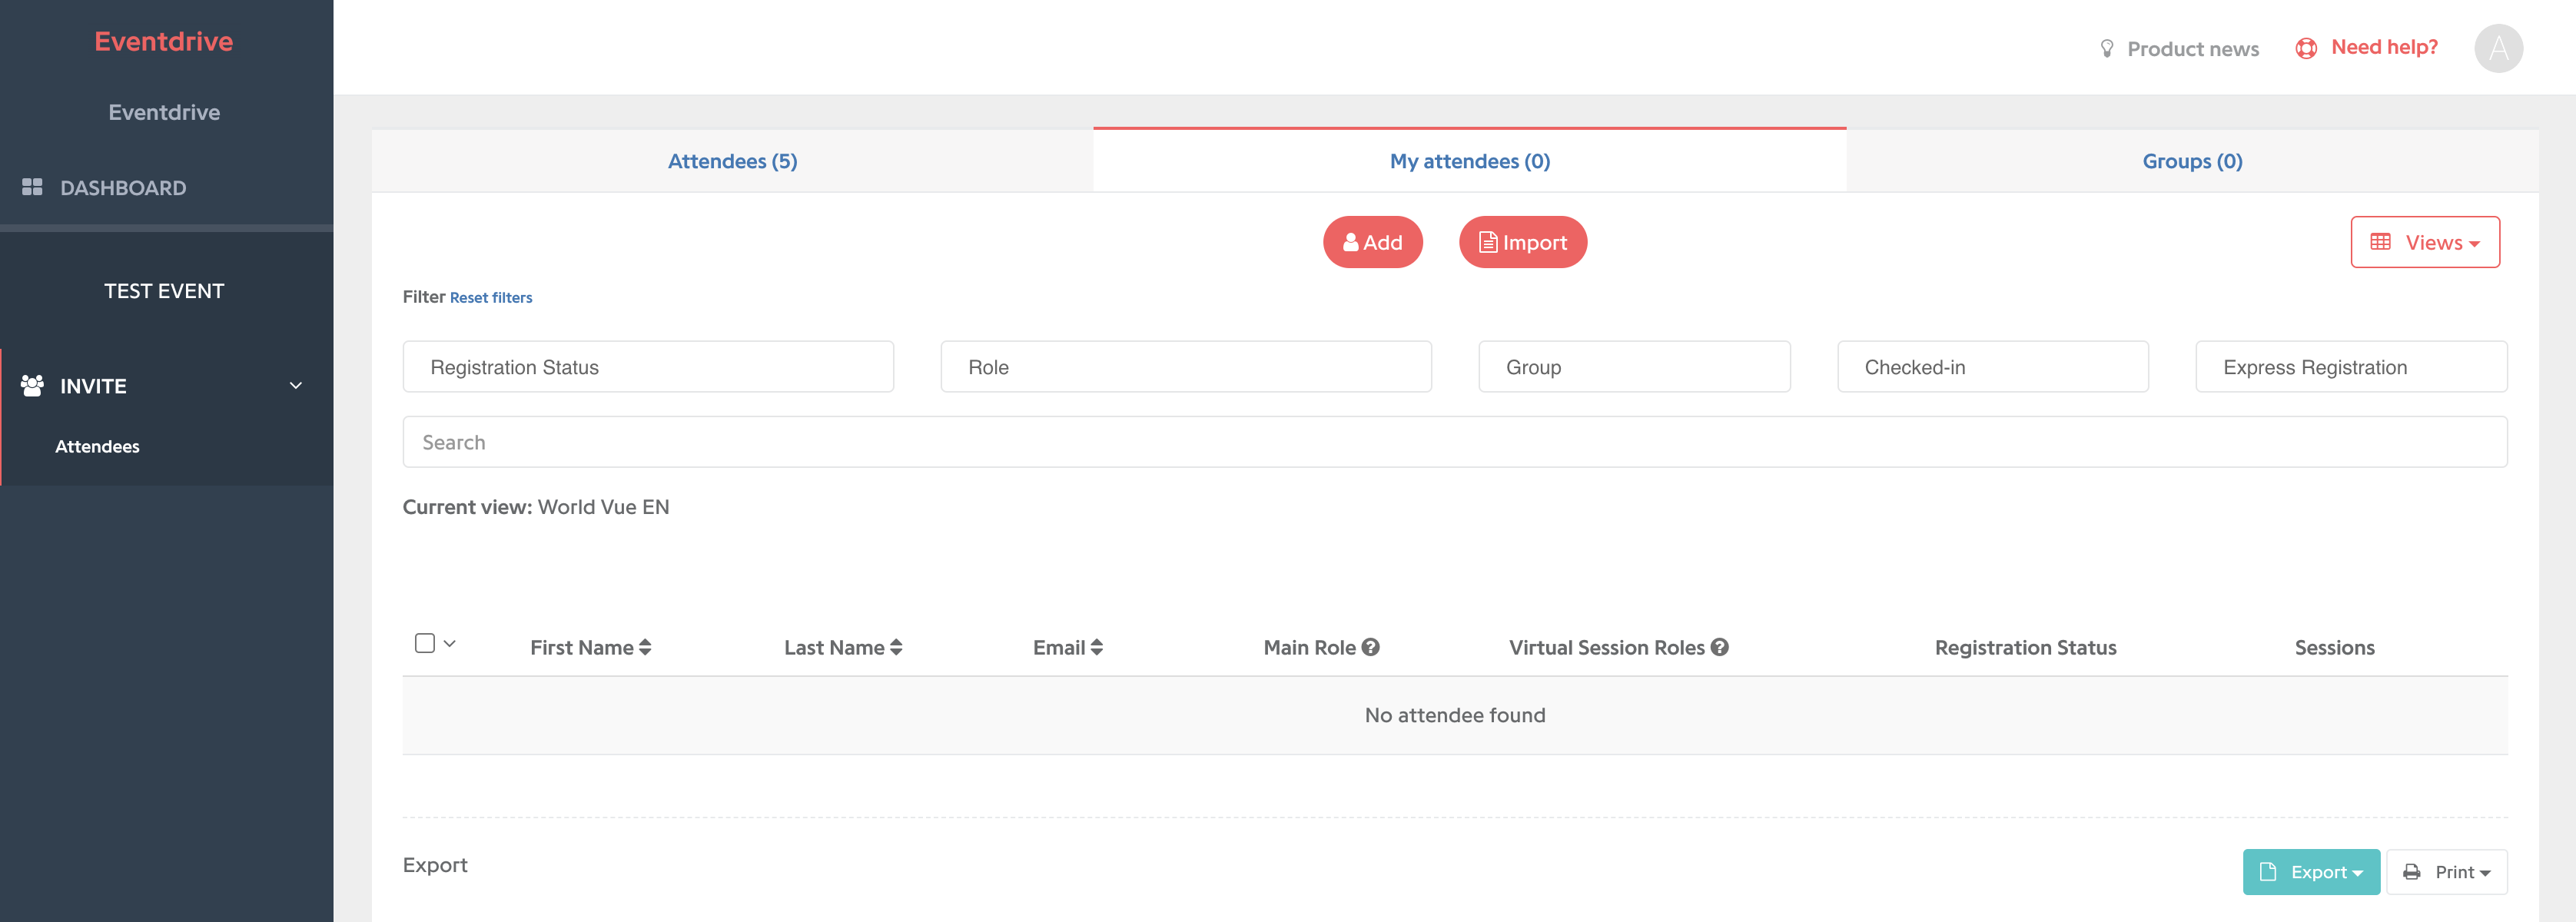Switch to the Groups (0) tab
The image size is (2576, 922).
point(2192,161)
